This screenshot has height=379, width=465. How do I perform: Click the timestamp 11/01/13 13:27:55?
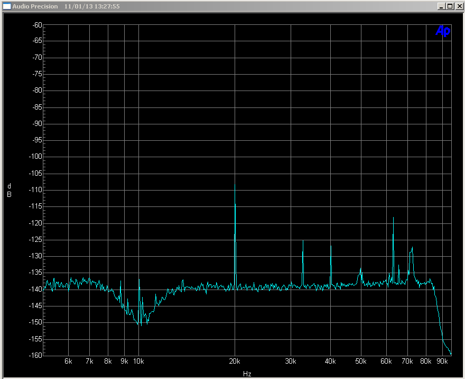(92, 6)
